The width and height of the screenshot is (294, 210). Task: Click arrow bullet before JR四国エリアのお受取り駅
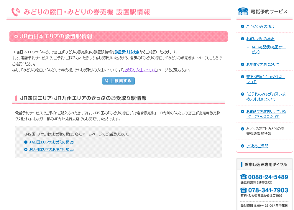point(26,142)
